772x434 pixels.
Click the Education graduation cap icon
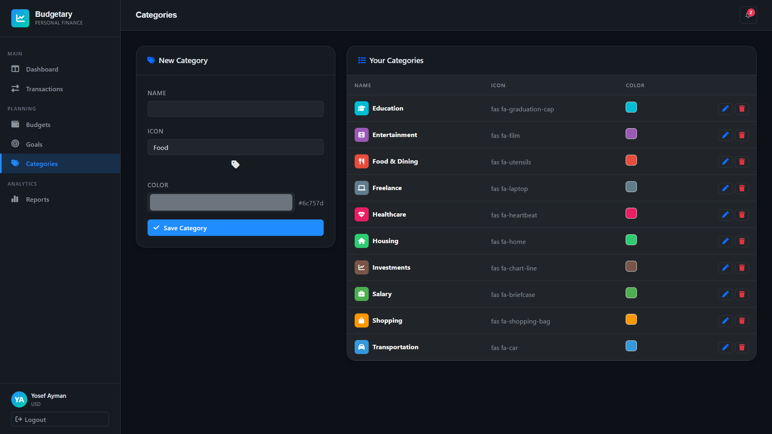[361, 108]
